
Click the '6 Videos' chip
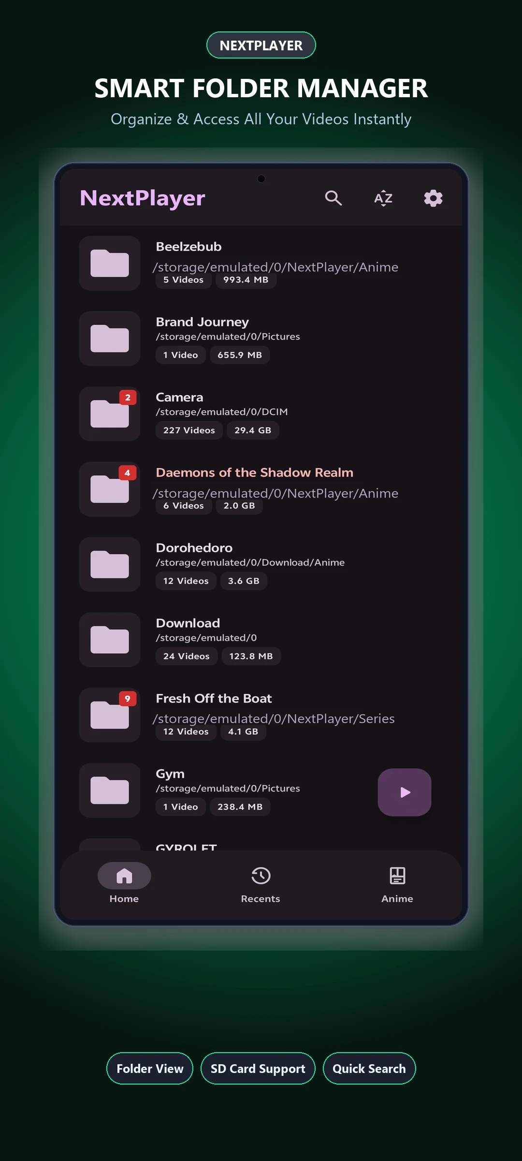(183, 506)
